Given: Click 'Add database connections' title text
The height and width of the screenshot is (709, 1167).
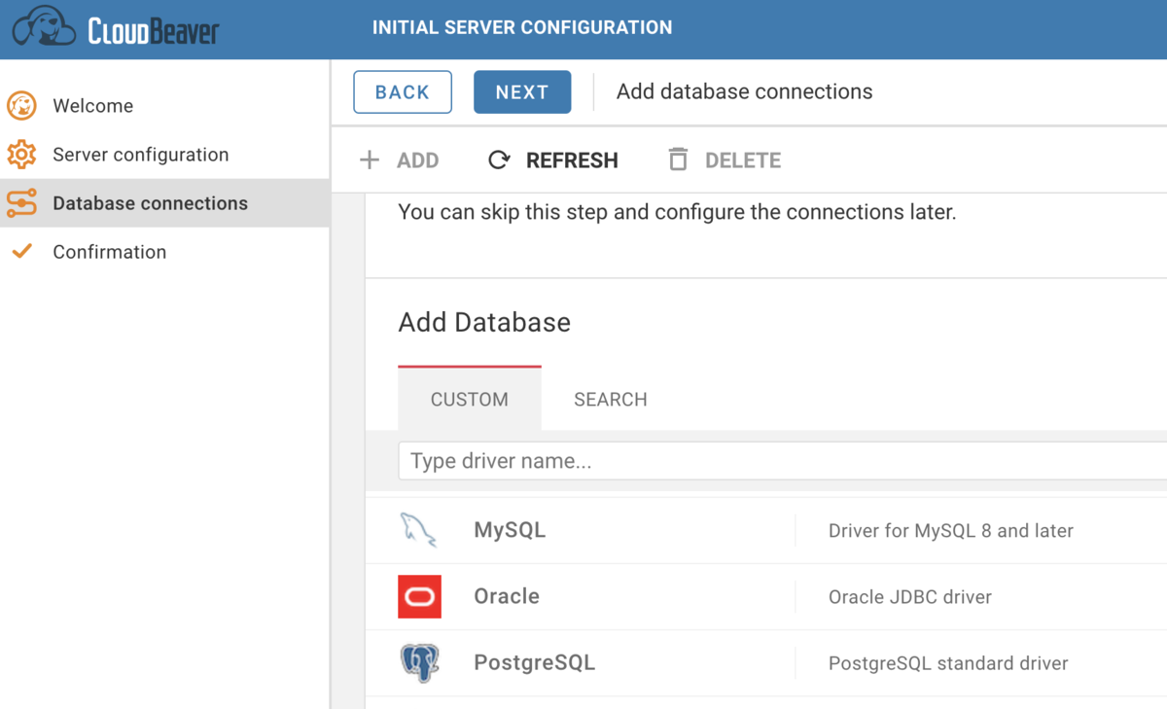Looking at the screenshot, I should pyautogui.click(x=745, y=91).
